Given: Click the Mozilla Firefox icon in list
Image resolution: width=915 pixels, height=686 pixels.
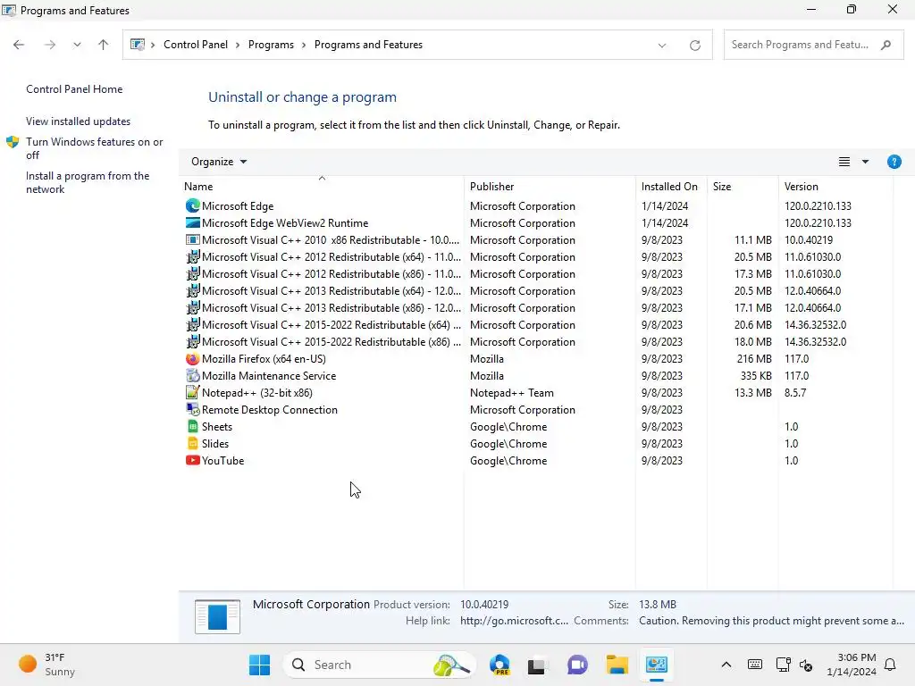Looking at the screenshot, I should click(193, 359).
